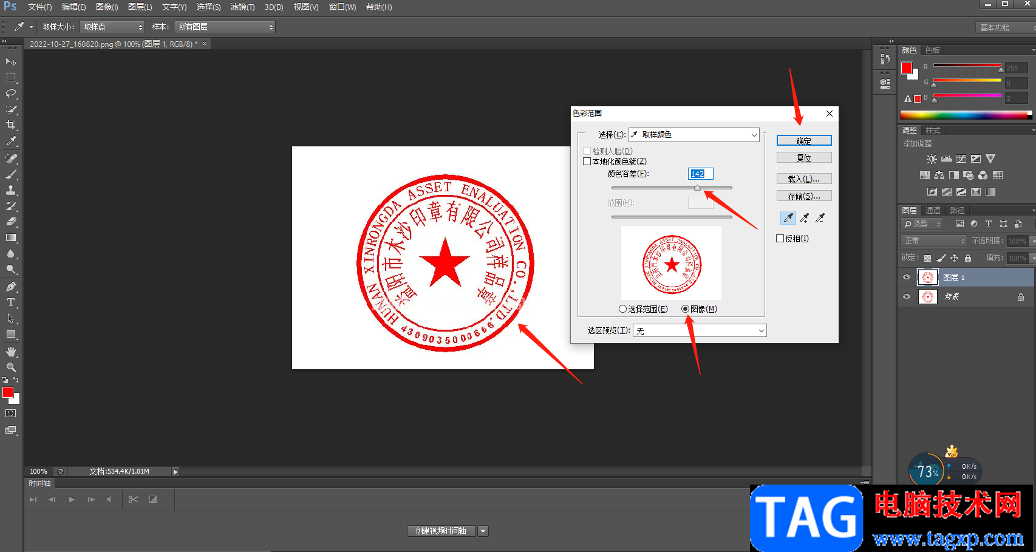Select the Eyedropper tool in toolbox
The height and width of the screenshot is (552, 1036).
pyautogui.click(x=11, y=141)
